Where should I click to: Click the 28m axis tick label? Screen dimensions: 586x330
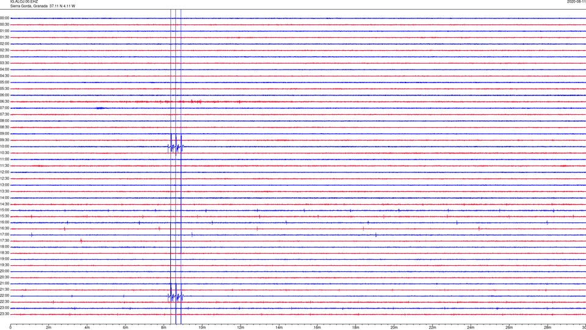pyautogui.click(x=548, y=328)
